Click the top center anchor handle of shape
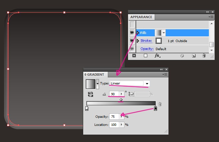Image resolution: width=219 pixels, height=142 pixels. coord(64,12)
